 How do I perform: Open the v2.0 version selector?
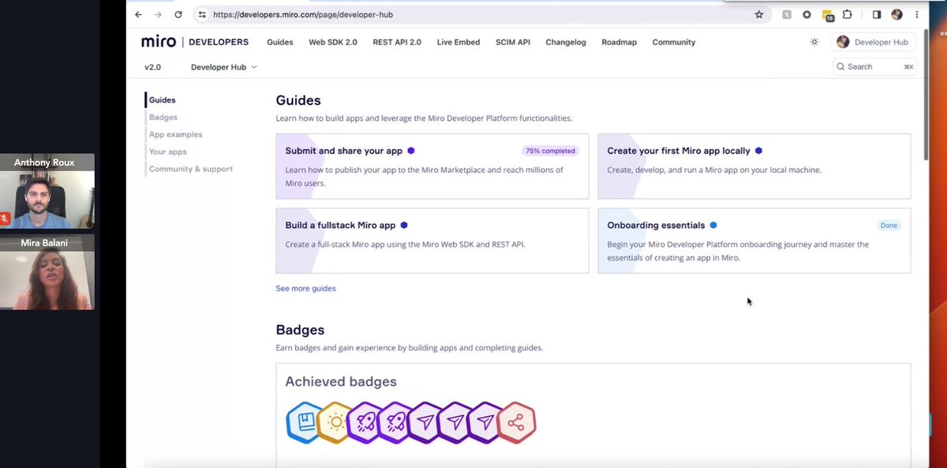154,67
